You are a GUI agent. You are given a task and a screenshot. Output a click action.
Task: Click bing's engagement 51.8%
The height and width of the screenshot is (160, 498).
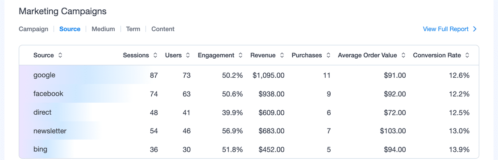(x=232, y=150)
